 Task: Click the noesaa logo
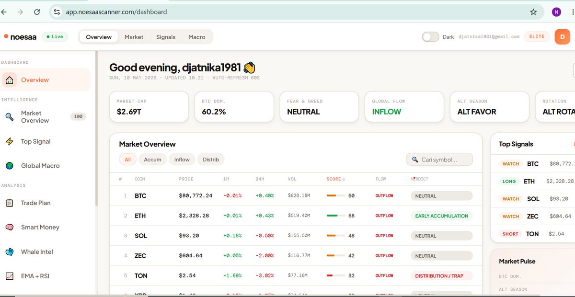click(20, 37)
